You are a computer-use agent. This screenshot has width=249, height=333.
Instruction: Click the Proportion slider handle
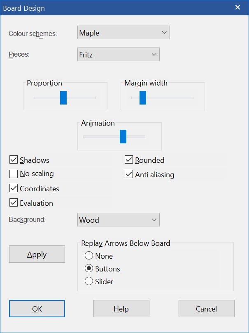(63, 98)
